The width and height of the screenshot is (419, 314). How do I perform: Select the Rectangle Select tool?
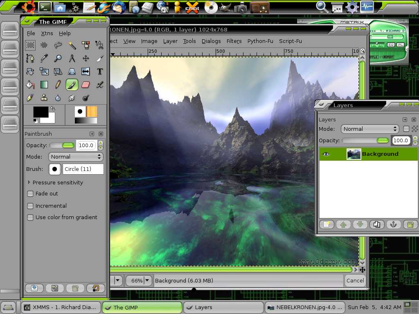coord(30,45)
